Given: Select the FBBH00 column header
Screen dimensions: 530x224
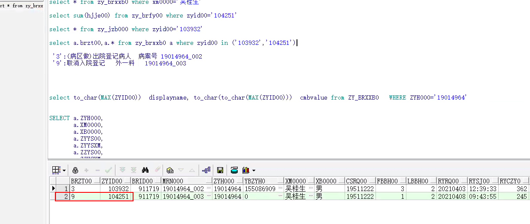Looking at the screenshot, I should [391, 181].
